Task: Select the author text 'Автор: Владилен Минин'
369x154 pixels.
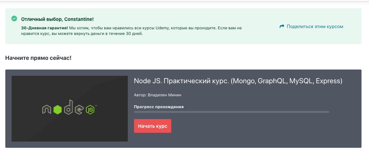Action: coord(158,95)
